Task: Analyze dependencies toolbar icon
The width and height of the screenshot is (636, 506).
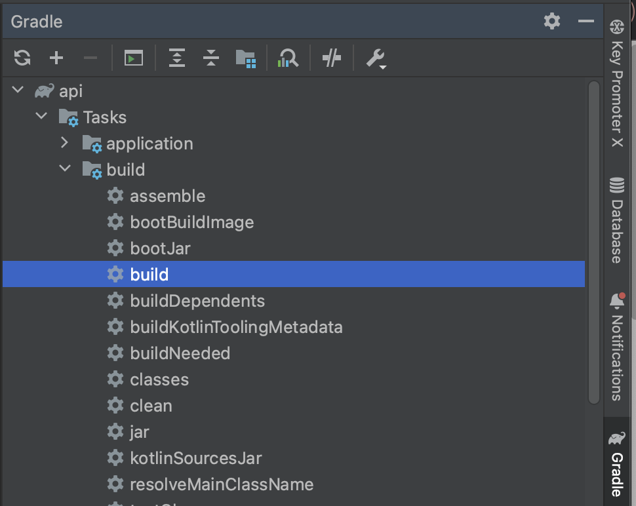Action: (288, 58)
